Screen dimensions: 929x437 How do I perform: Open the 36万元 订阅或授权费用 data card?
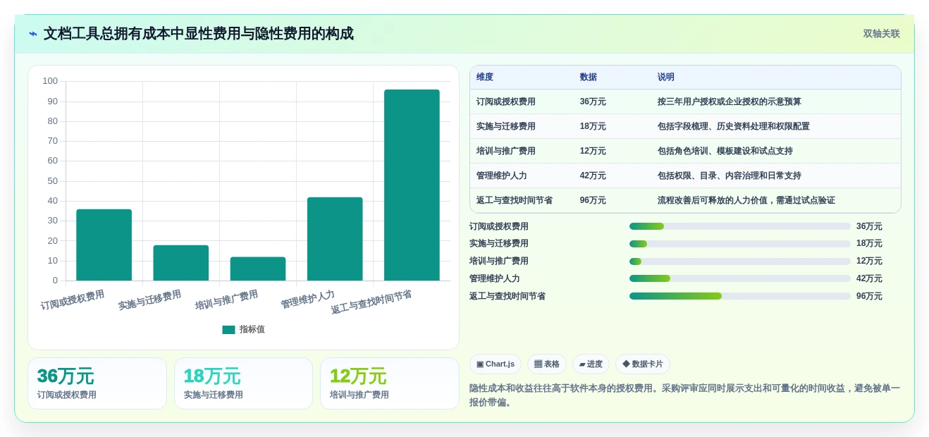[97, 383]
